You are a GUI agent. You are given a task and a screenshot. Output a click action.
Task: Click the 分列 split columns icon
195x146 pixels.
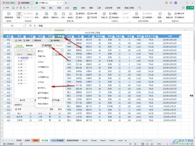(63, 14)
